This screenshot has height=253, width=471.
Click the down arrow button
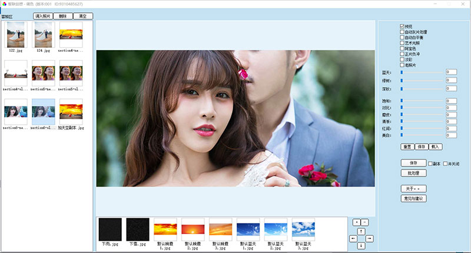point(361,245)
